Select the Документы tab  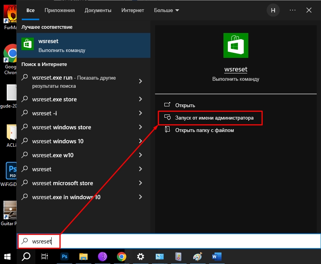pos(98,10)
